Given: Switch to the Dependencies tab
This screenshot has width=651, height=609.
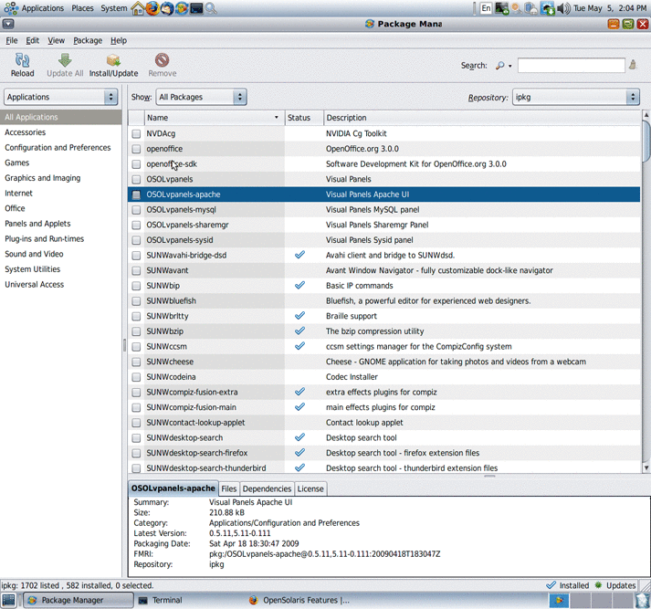Looking at the screenshot, I should coord(267,488).
